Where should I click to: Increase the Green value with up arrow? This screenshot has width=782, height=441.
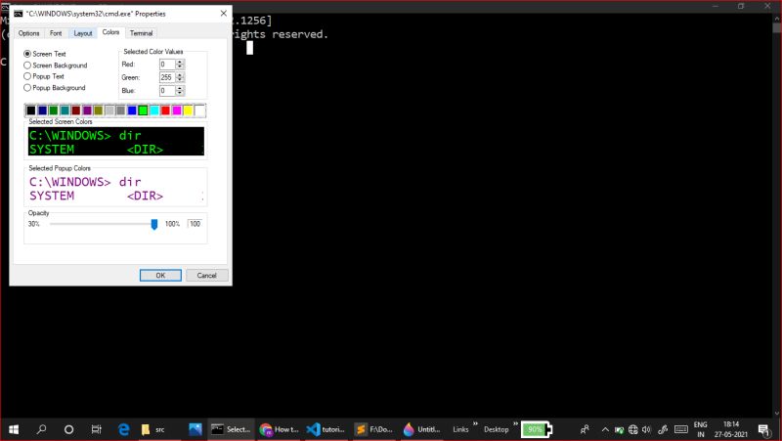180,74
